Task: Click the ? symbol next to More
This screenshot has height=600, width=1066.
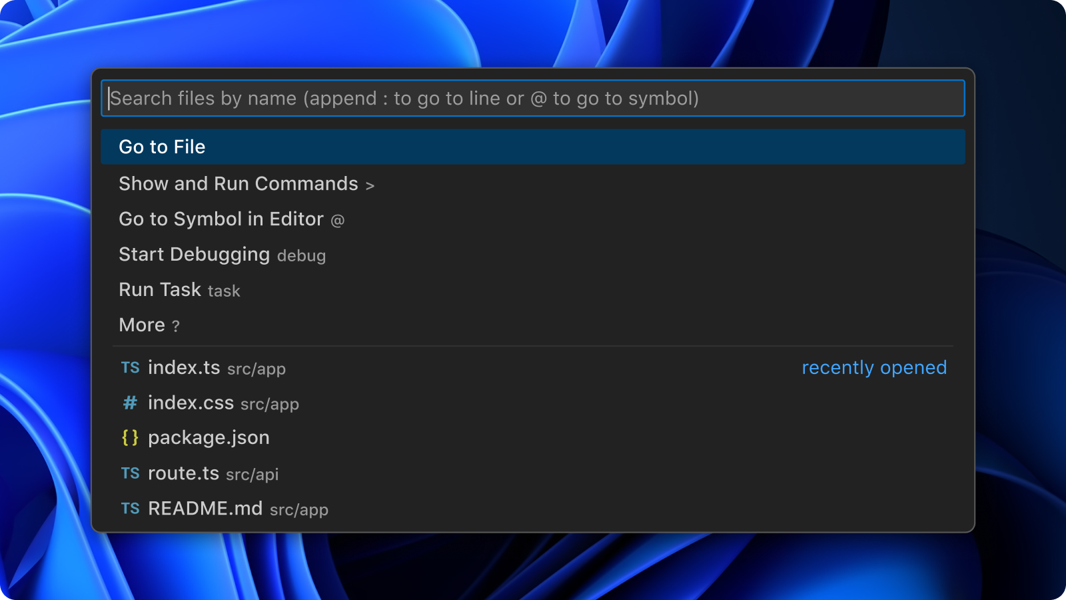Action: tap(176, 326)
